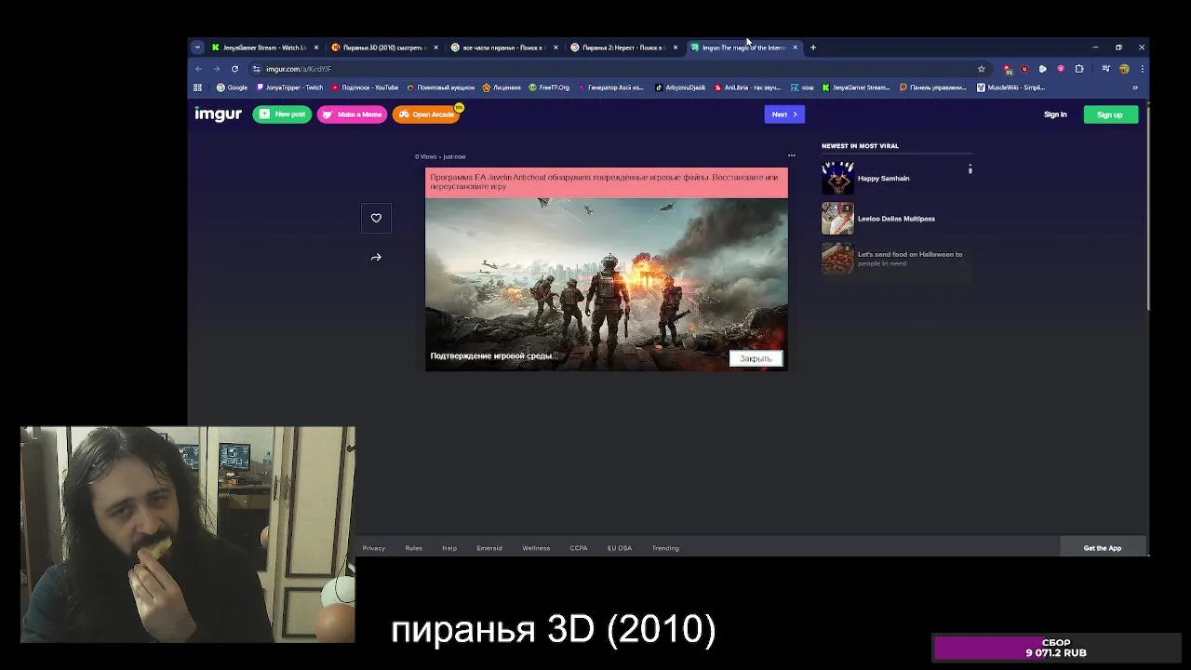View site information icon in address bar
The height and width of the screenshot is (670, 1191).
(256, 69)
